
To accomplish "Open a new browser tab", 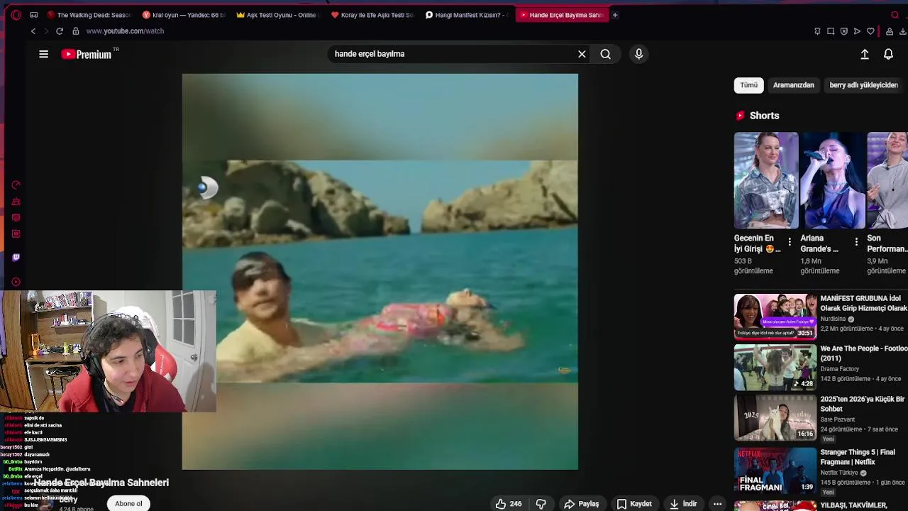I will coord(615,15).
